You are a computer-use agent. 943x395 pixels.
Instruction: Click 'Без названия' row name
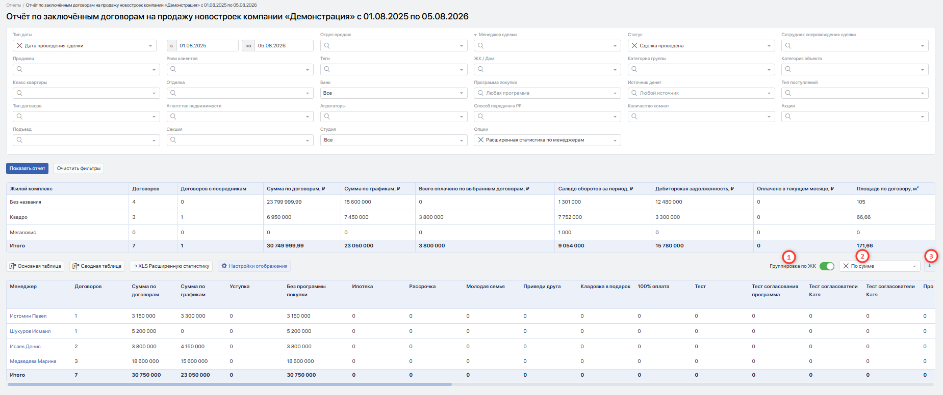coord(26,202)
